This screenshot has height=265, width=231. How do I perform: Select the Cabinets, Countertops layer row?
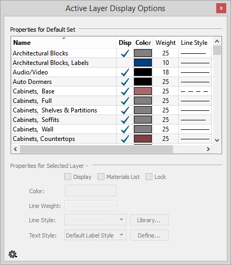[x=111, y=139]
